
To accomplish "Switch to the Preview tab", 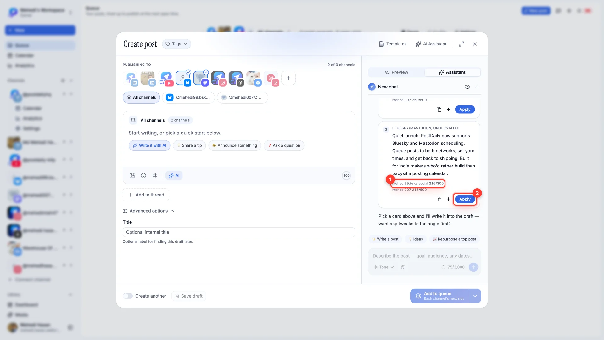I will coord(396,72).
